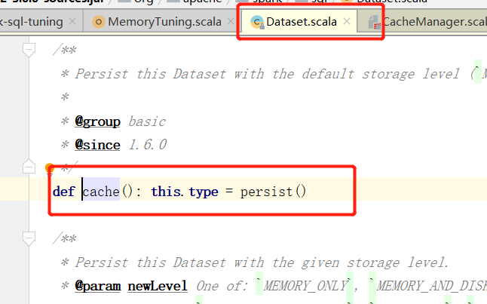The image size is (487, 304).
Task: Click the intention lightbulb icon in the gutter
Action: tap(50, 168)
